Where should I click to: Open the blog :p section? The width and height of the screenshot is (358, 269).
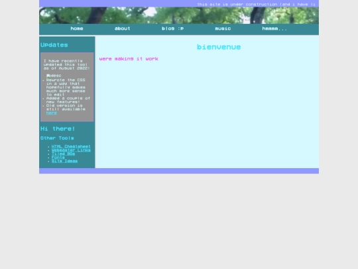172,29
